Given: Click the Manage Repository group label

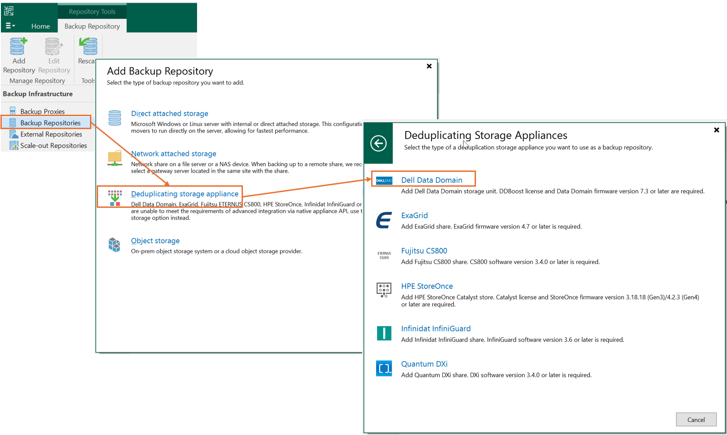Looking at the screenshot, I should (37, 81).
